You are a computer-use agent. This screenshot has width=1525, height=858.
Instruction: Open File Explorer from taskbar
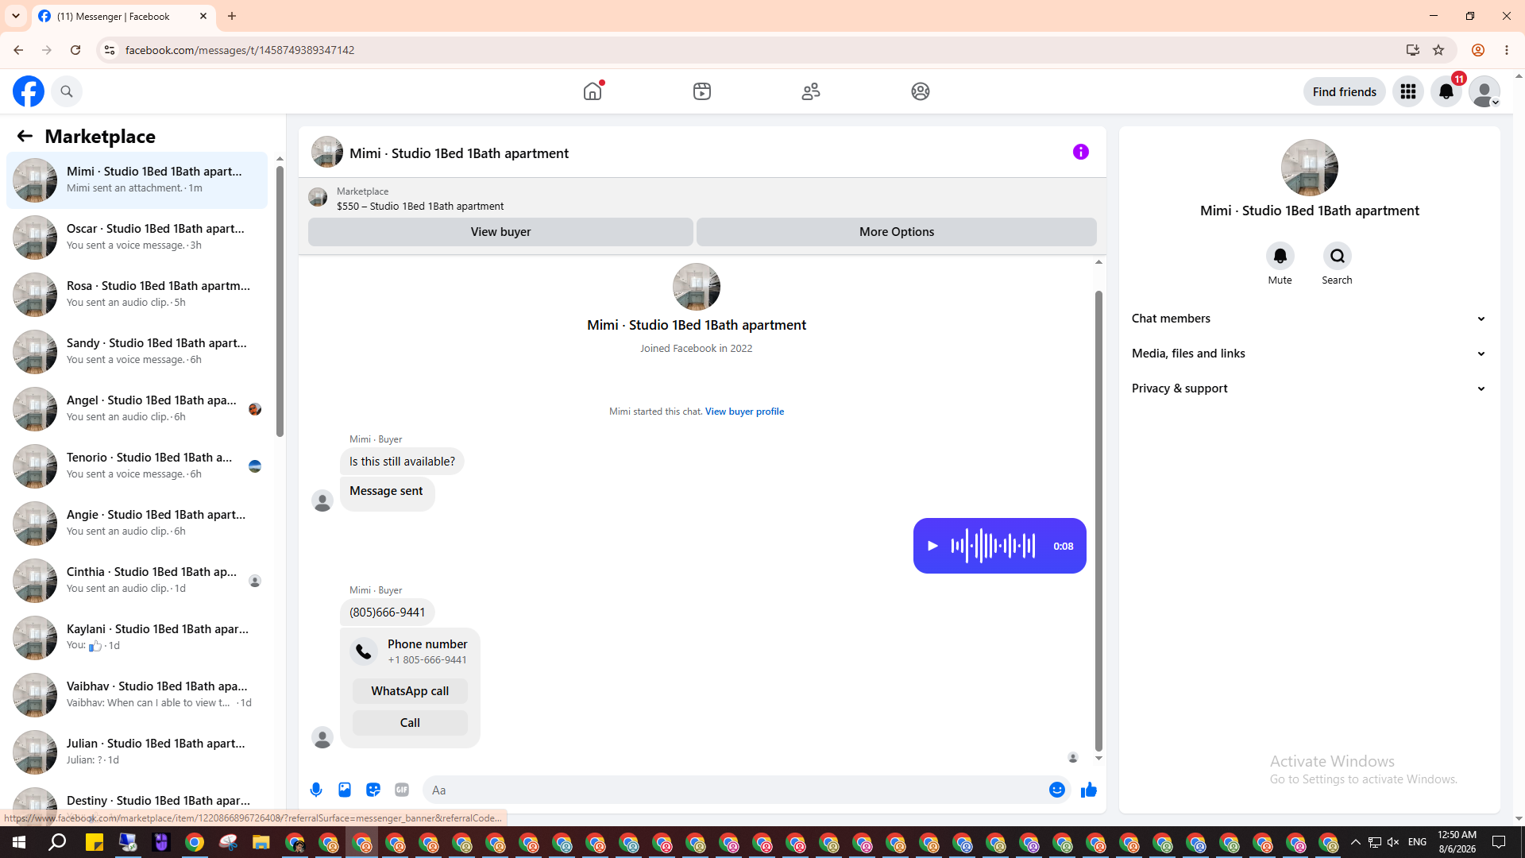click(x=261, y=842)
